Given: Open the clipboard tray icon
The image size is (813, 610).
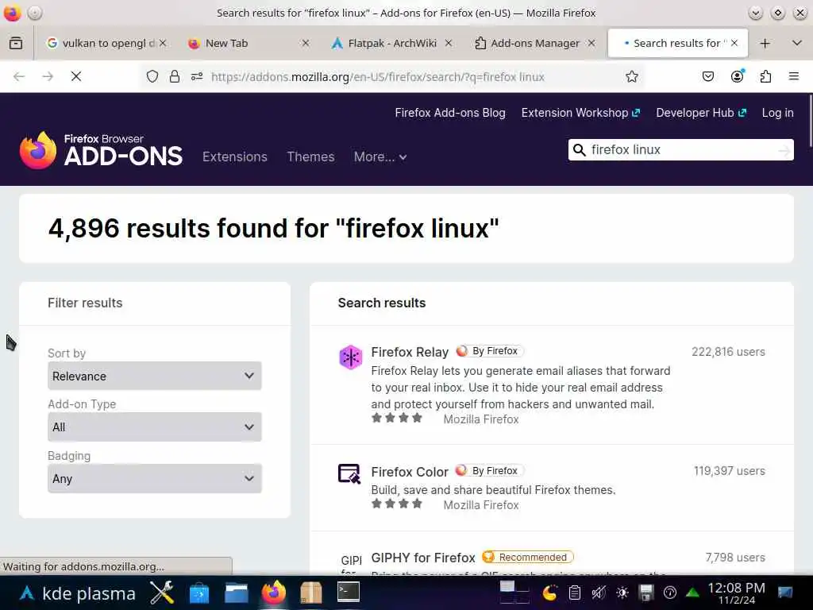Looking at the screenshot, I should pyautogui.click(x=575, y=593).
